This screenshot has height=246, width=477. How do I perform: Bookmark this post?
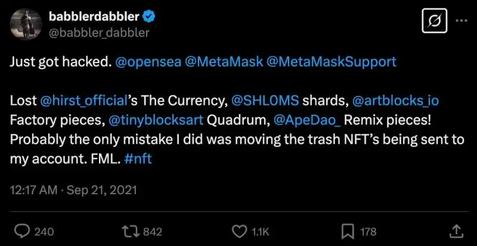[x=347, y=231]
